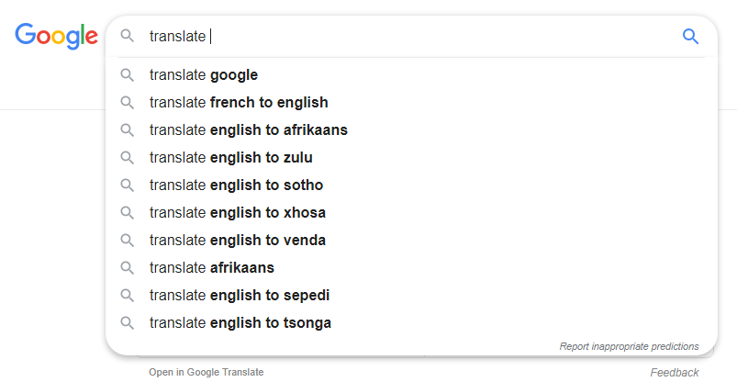737x382 pixels.
Task: Pick 'translate english to zulu' suggestion
Action: [230, 158]
